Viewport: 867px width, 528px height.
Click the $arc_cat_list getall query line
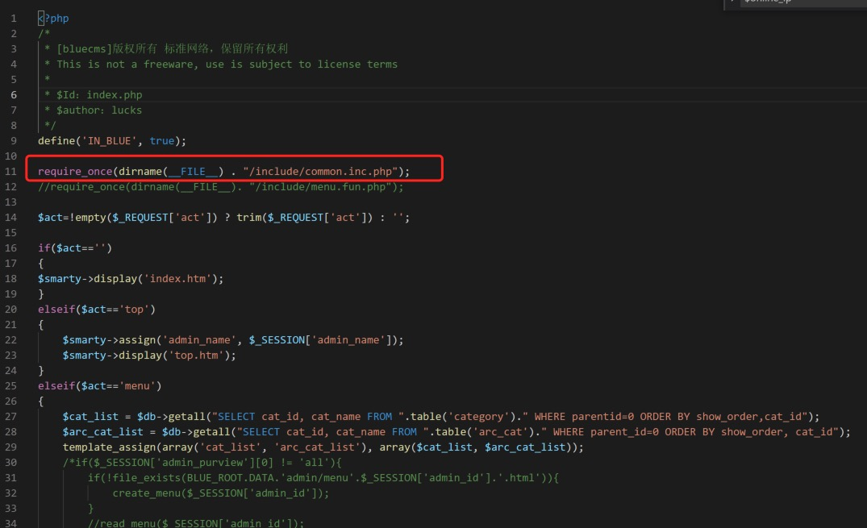pos(456,432)
